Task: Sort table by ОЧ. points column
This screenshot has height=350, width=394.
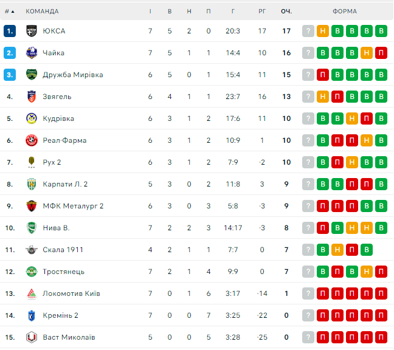Action: coord(286,11)
